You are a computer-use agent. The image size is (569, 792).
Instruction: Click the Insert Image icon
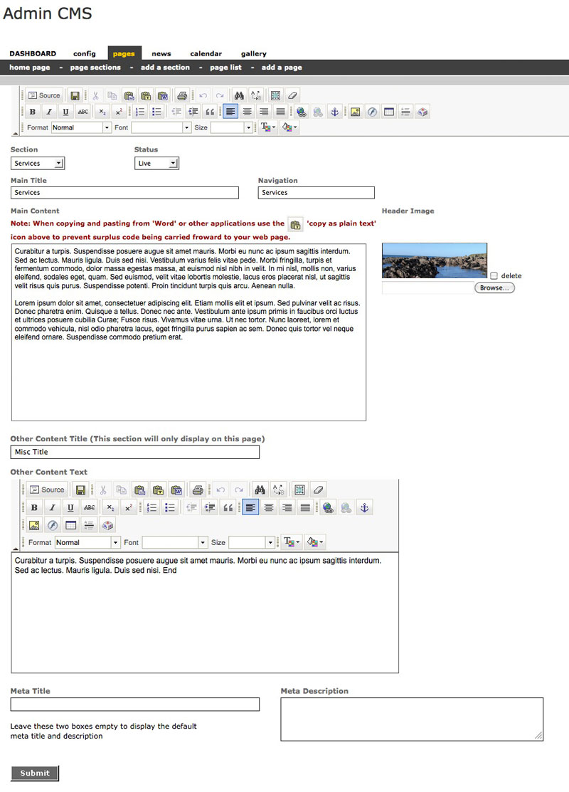354,111
